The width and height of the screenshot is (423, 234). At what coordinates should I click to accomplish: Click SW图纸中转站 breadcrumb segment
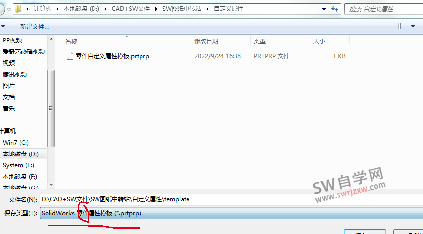tap(182, 9)
